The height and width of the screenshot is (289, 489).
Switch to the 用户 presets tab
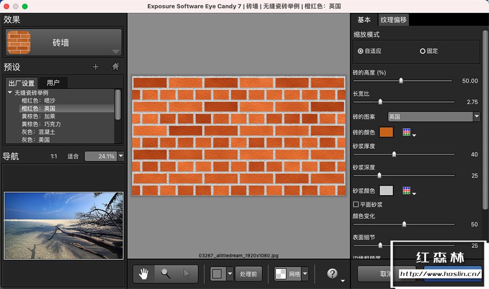pyautogui.click(x=53, y=82)
